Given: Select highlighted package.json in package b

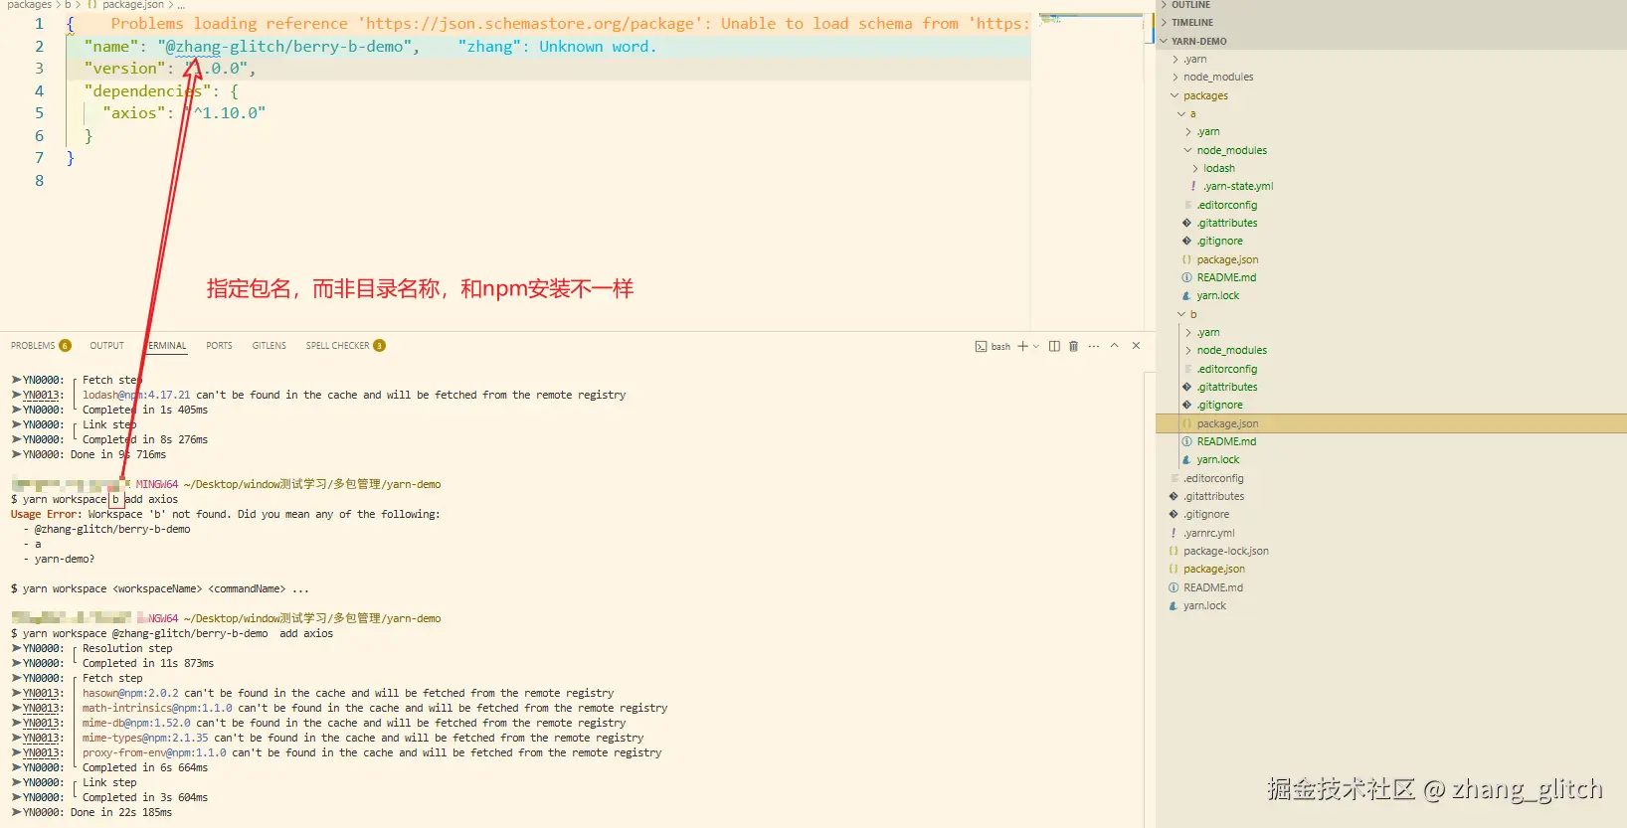Looking at the screenshot, I should pyautogui.click(x=1391, y=424).
